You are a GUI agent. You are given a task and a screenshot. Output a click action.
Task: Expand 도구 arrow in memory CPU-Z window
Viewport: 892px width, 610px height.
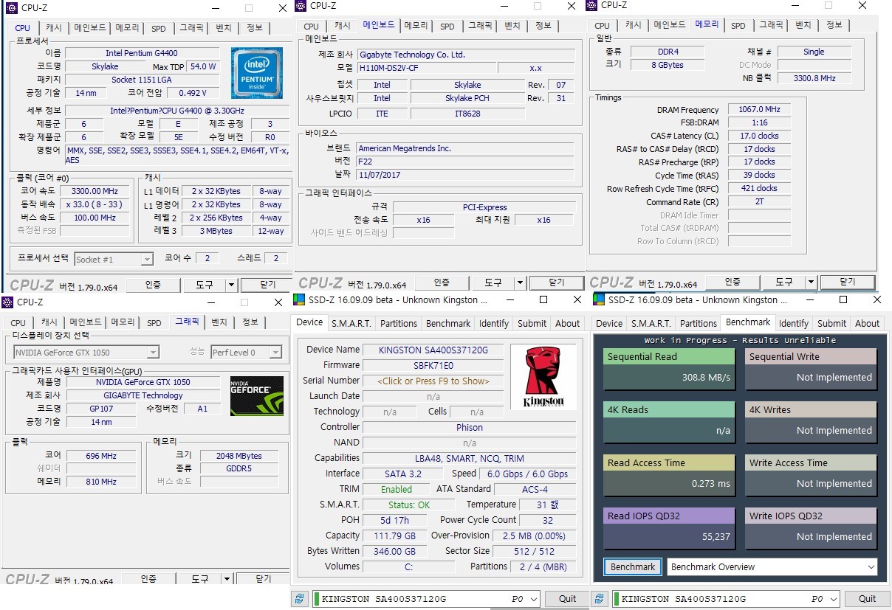[x=813, y=283]
